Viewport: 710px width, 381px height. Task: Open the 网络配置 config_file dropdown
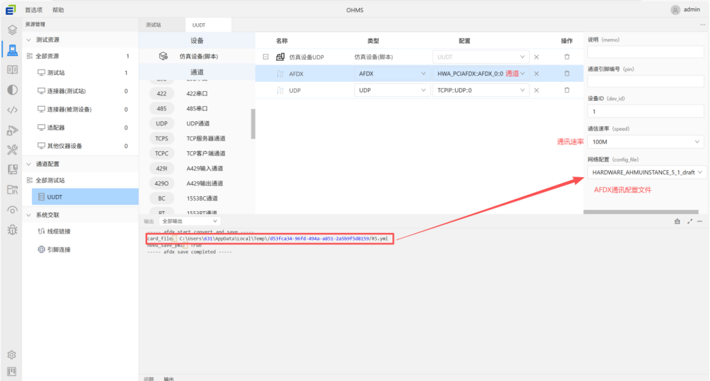pyautogui.click(x=645, y=172)
